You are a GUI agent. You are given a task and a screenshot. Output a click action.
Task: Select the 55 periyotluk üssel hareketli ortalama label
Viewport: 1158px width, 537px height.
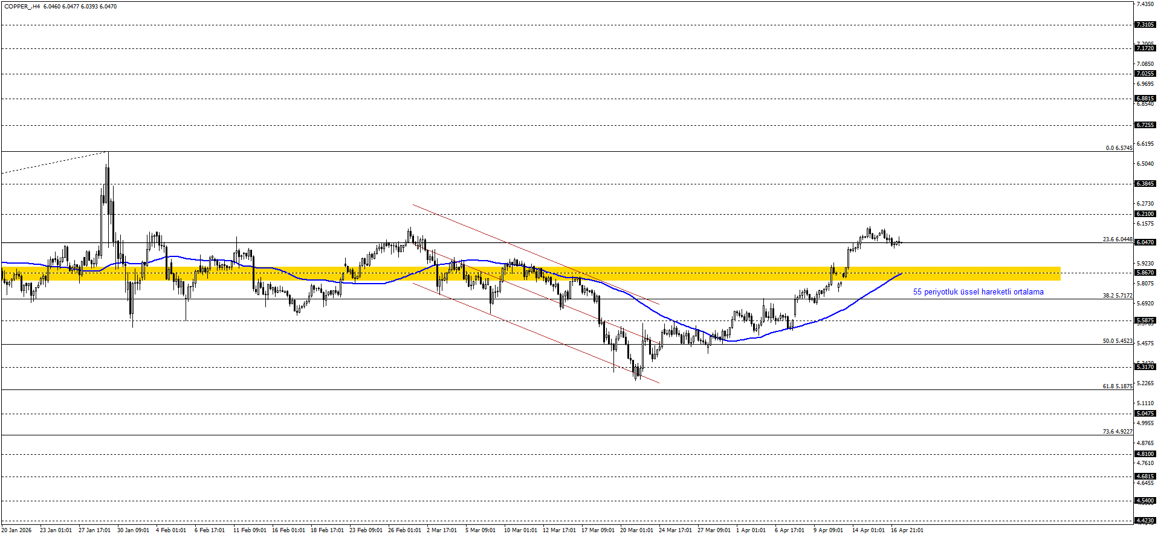[978, 292]
